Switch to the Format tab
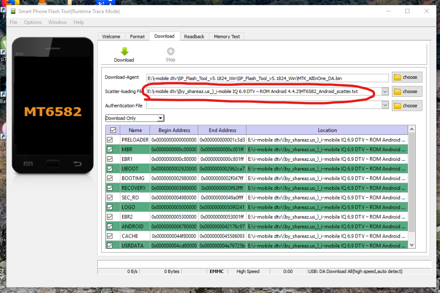Viewport: 440px width, 293px height. (137, 36)
